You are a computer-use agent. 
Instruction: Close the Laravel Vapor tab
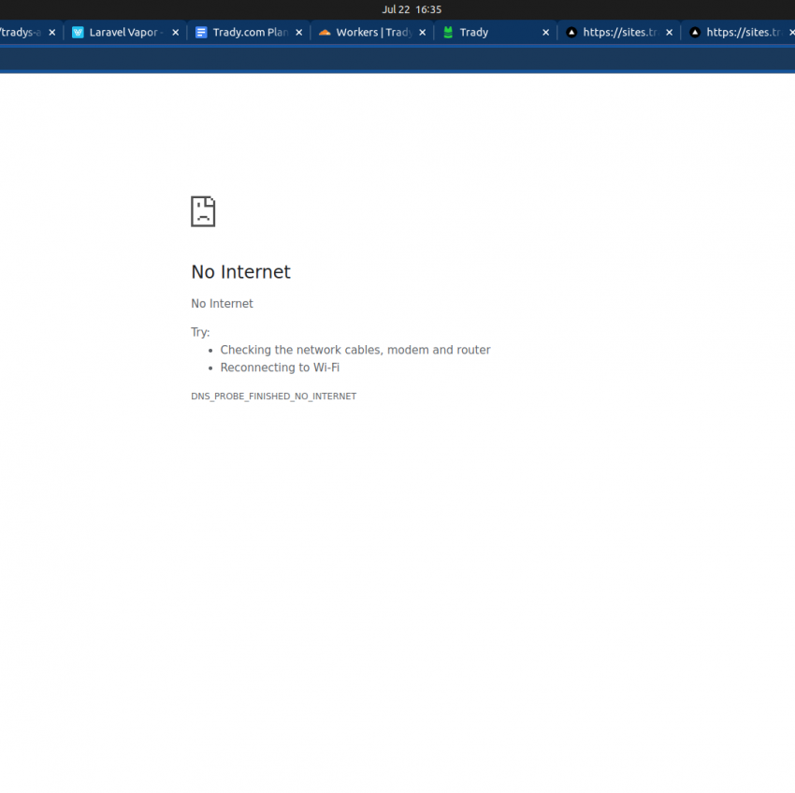pyautogui.click(x=175, y=33)
